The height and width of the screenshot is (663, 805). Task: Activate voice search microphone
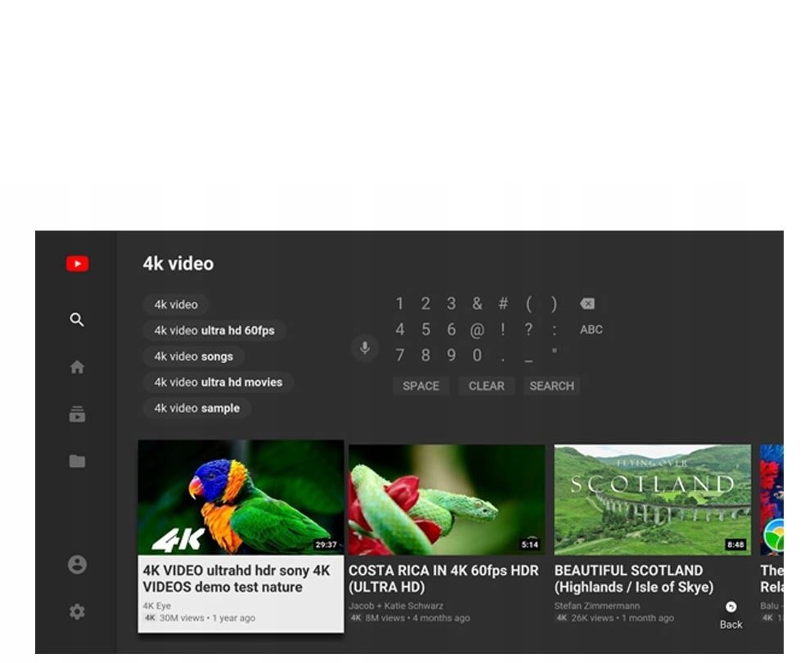(365, 348)
